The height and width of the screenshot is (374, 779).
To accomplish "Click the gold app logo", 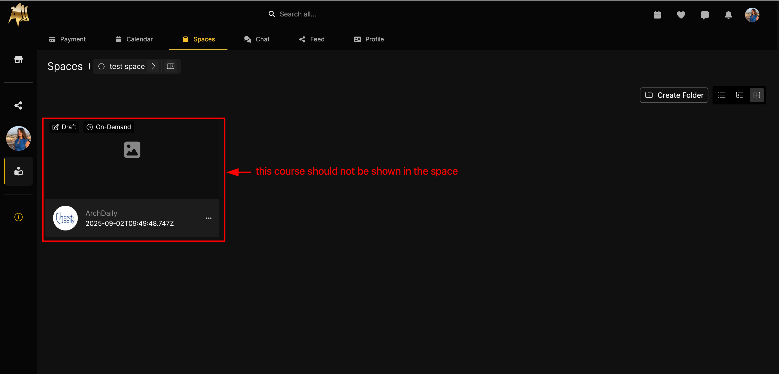I will tap(19, 14).
